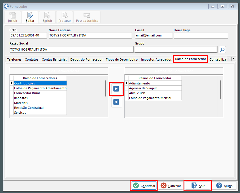Viewport: 240px width, 193px height.
Task: Click the Incluir toolbar button
Action: [x=13, y=17]
